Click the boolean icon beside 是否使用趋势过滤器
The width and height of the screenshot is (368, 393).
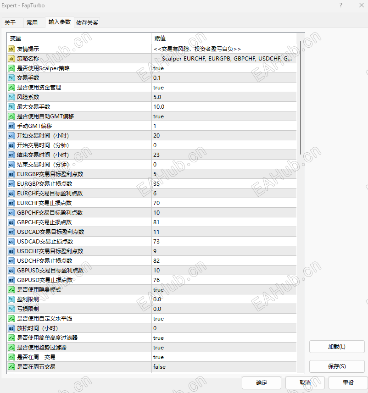click(x=11, y=348)
